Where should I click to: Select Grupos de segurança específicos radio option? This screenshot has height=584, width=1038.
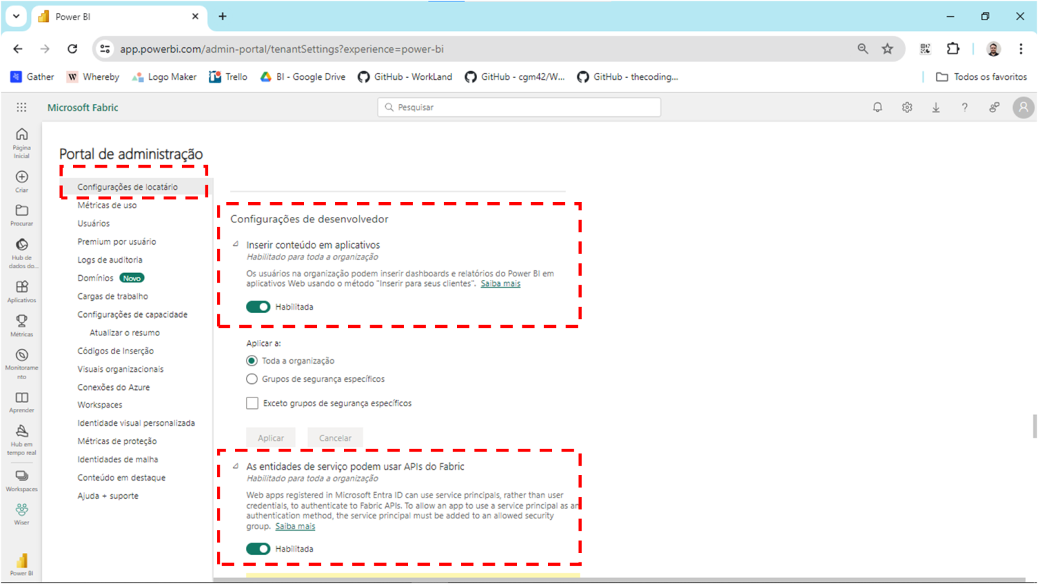coord(252,379)
